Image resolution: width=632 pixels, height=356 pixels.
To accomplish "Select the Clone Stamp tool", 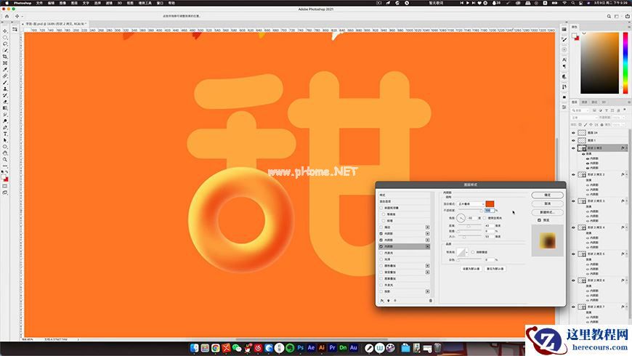I will point(5,89).
